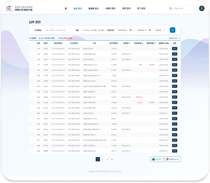Open the 사용자 관리 menu
This screenshot has height=183, width=210.
click(x=110, y=9)
